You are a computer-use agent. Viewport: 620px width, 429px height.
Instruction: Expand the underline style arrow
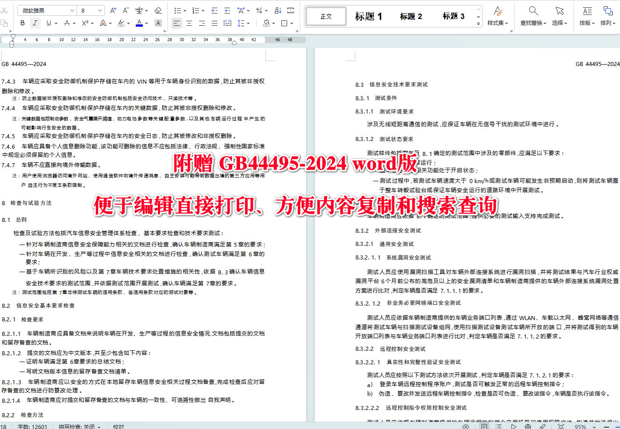coord(56,23)
